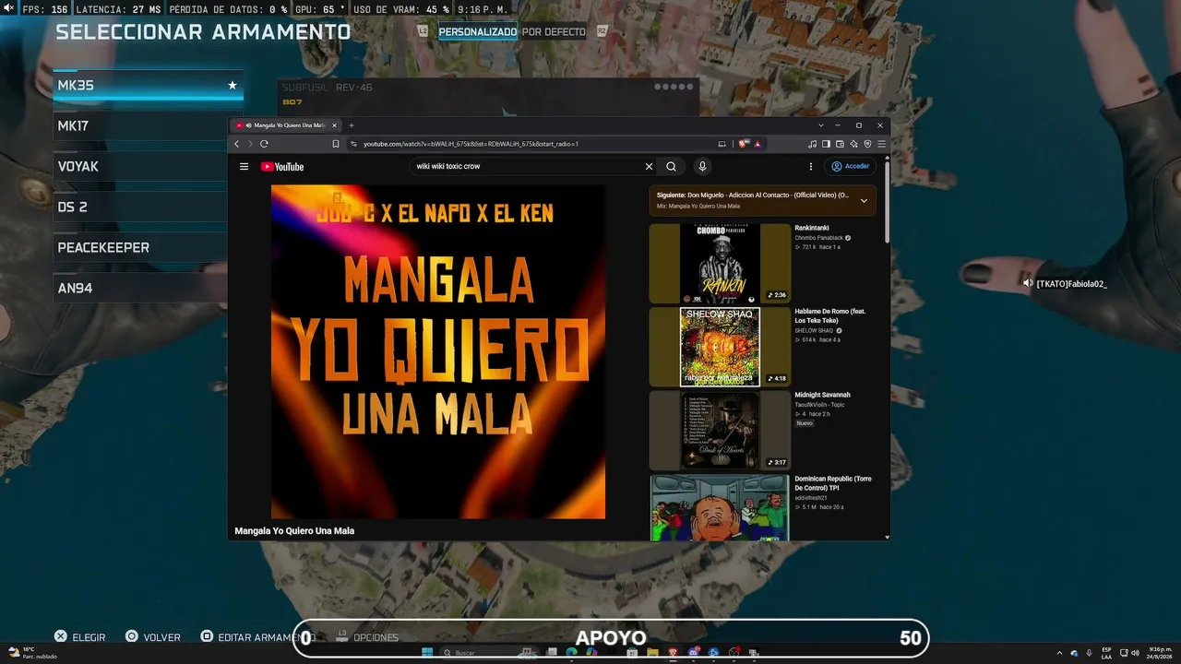Click the Midnight Savannah thumbnail

721,431
